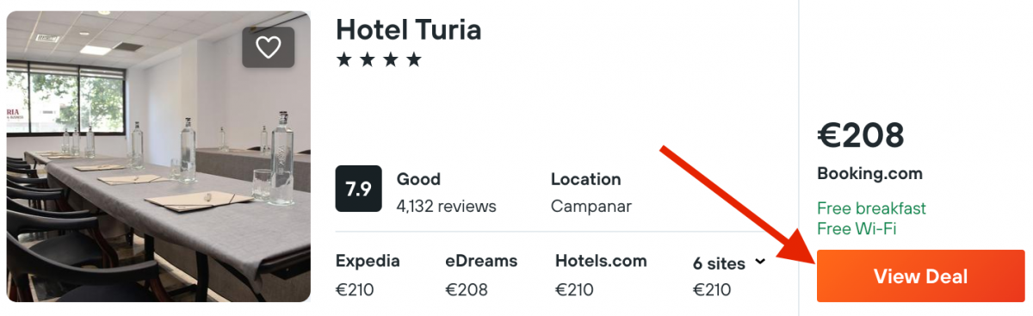
Task: Choose the Hotels.com €210 offer
Action: pos(601,276)
